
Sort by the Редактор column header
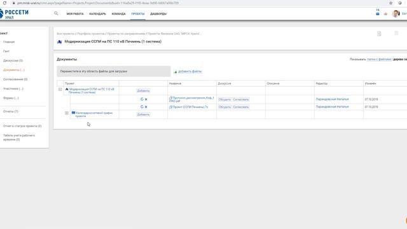point(322,83)
